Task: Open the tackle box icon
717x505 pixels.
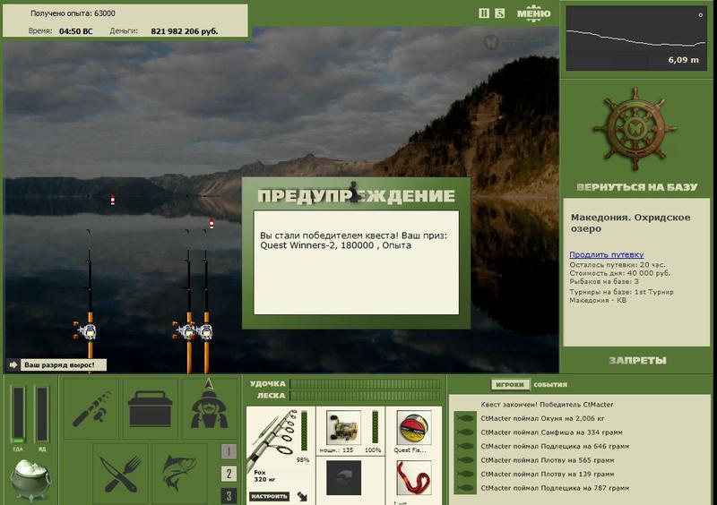Action: (150, 407)
